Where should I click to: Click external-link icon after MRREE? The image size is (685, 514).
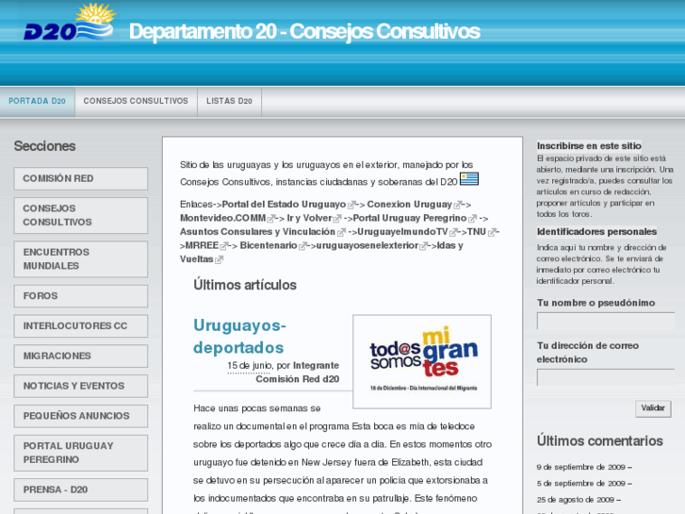pyautogui.click(x=223, y=246)
